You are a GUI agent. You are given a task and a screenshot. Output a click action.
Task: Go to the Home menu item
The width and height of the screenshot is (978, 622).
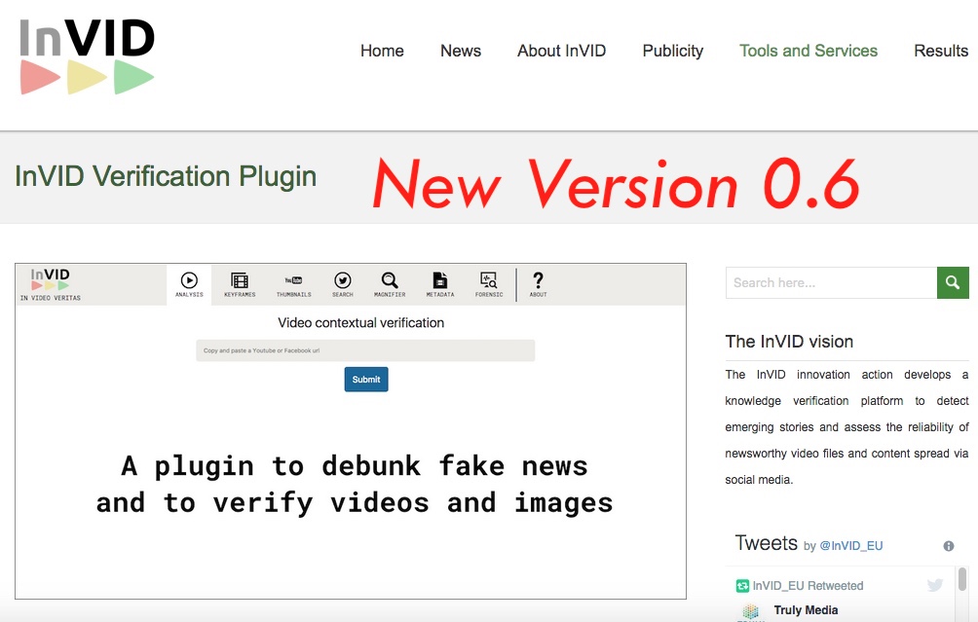click(382, 51)
